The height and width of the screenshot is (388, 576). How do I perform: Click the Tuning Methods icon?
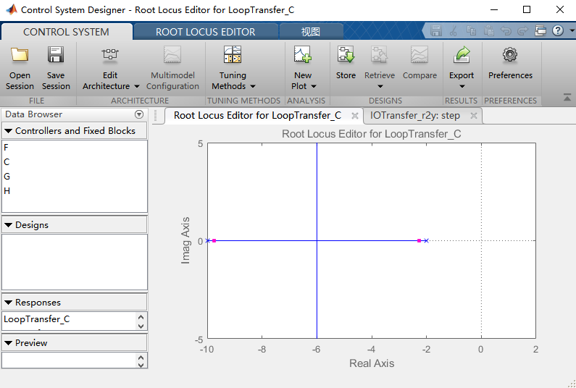(x=233, y=54)
